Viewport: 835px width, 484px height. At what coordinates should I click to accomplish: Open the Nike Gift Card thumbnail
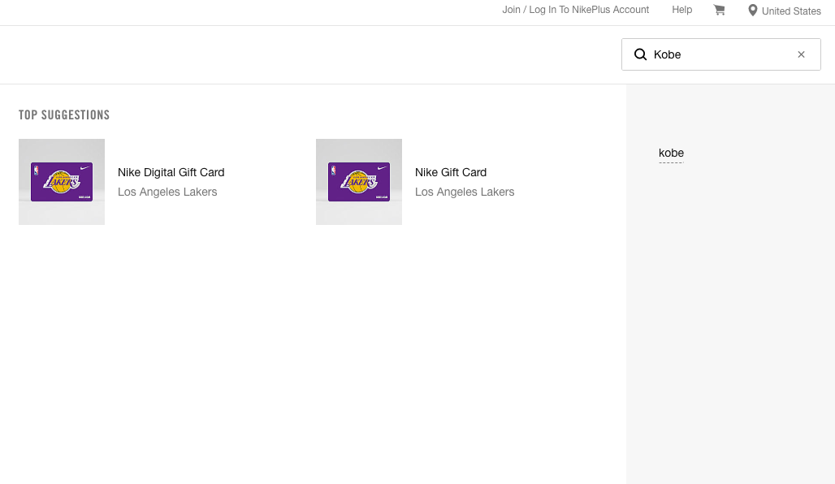point(359,182)
